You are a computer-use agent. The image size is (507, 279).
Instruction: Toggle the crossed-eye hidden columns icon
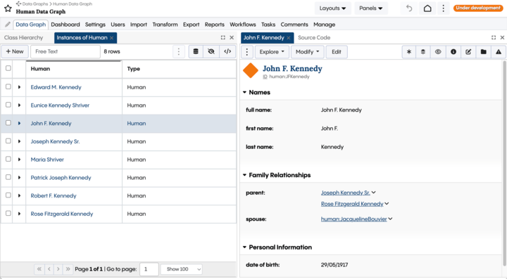coord(211,51)
